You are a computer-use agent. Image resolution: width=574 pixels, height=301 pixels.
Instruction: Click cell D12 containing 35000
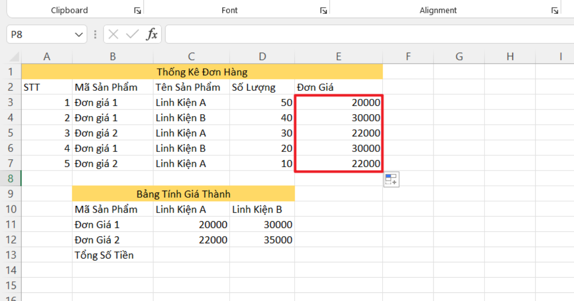262,240
